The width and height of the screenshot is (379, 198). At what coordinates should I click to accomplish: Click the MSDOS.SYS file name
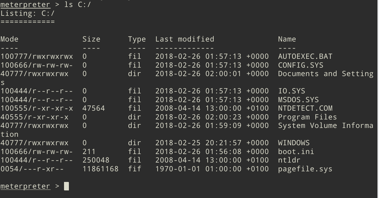298,100
